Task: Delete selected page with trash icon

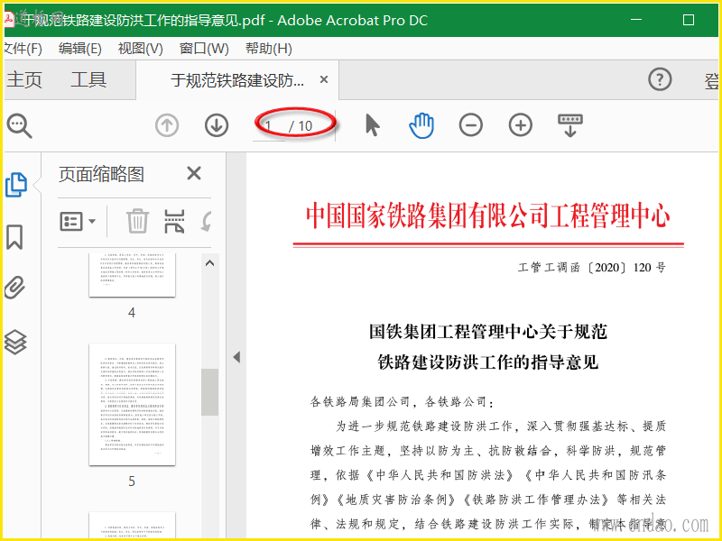Action: (137, 221)
